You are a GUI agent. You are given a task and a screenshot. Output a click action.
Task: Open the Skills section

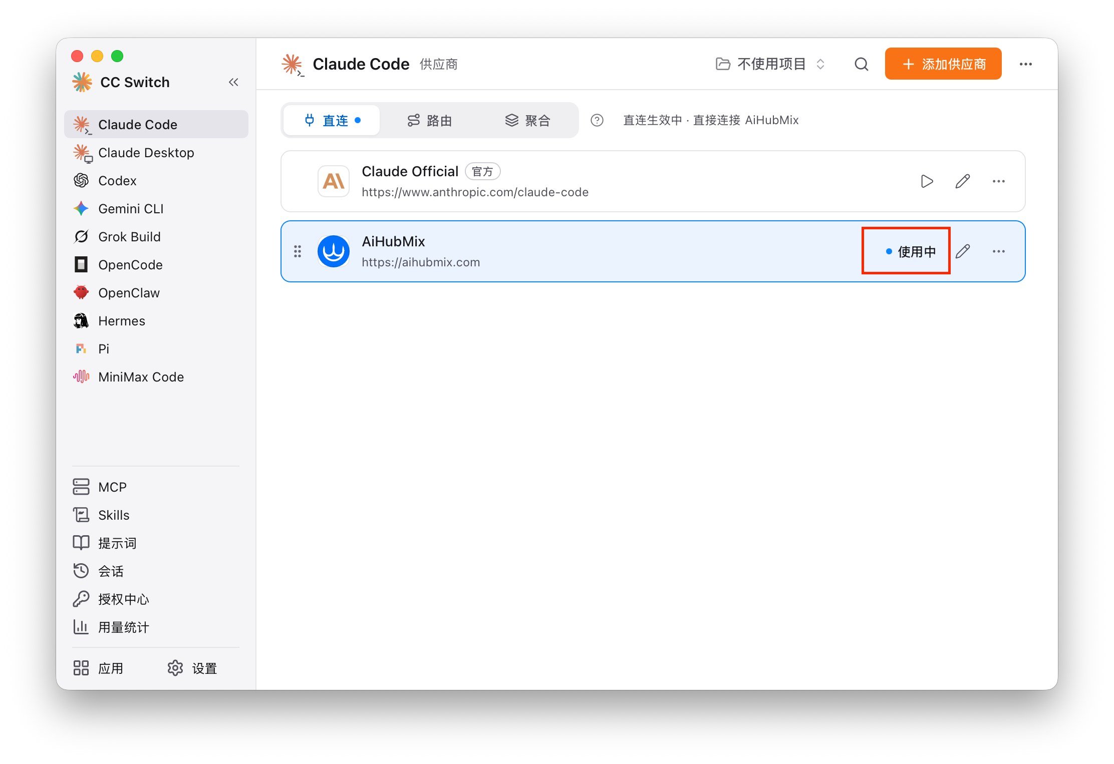(x=156, y=515)
